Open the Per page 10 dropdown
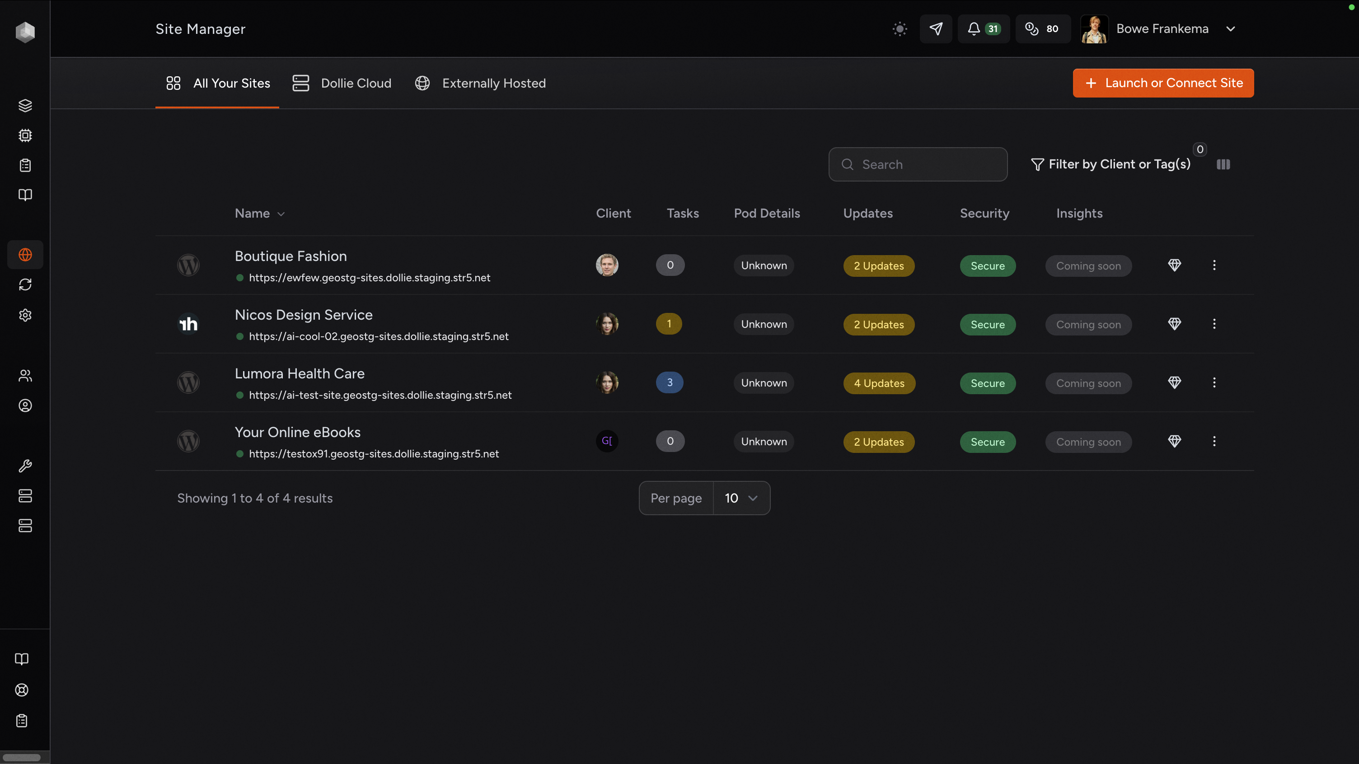Viewport: 1359px width, 764px height. [740, 498]
